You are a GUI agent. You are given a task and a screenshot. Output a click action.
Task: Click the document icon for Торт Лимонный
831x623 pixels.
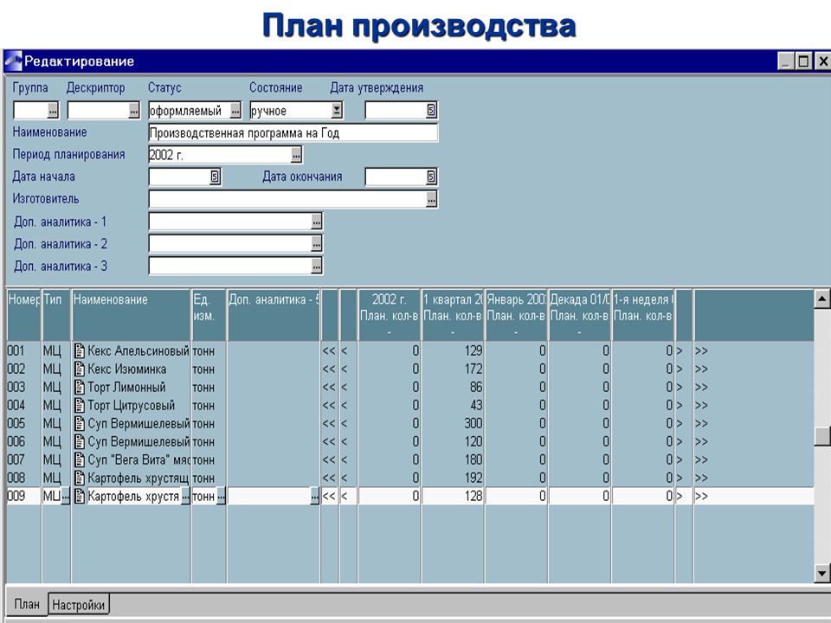click(80, 388)
